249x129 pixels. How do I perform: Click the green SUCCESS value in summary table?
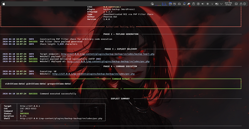(25, 113)
